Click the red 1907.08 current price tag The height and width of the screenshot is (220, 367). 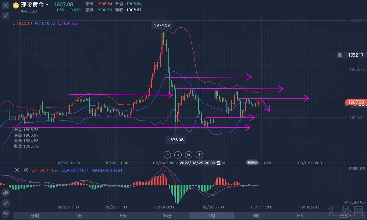[x=355, y=102]
